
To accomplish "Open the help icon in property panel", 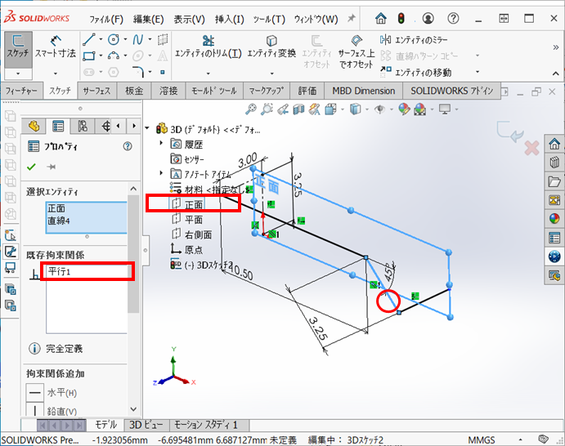I will [127, 146].
